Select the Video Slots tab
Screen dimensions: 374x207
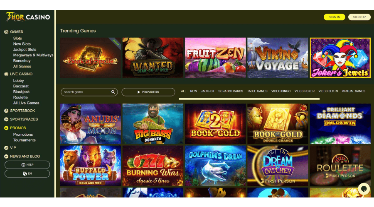(x=328, y=91)
